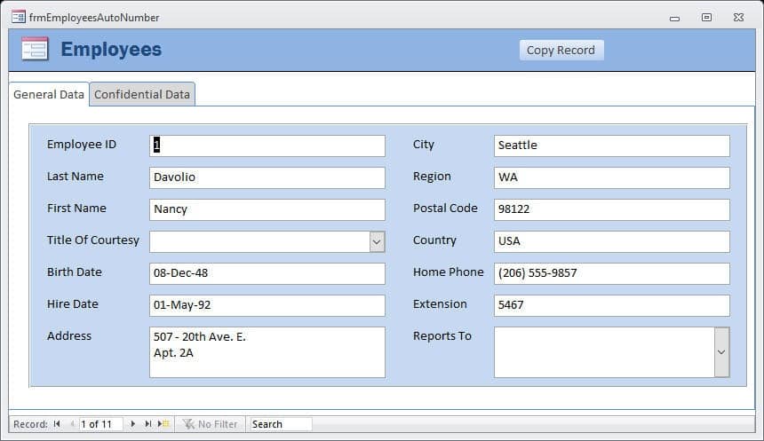Image resolution: width=764 pixels, height=441 pixels.
Task: Expand the Reports To dropdown arrow
Action: (721, 352)
